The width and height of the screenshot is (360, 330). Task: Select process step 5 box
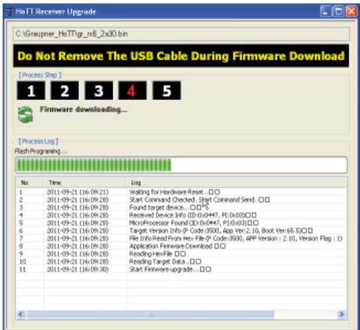click(166, 90)
